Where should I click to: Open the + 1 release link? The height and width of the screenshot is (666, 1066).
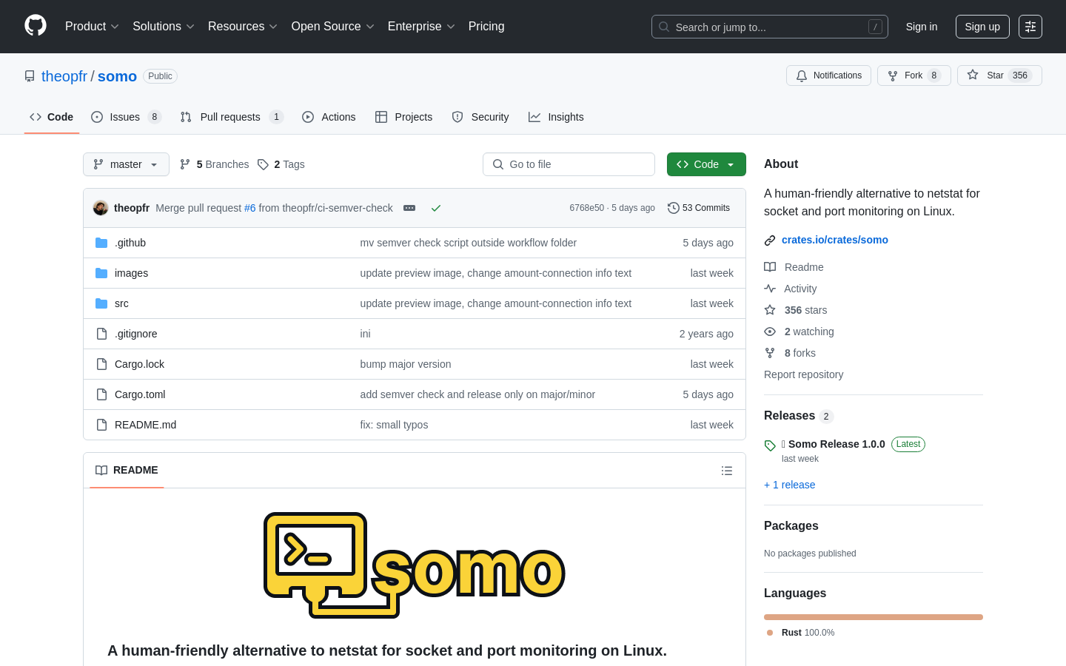click(x=789, y=485)
